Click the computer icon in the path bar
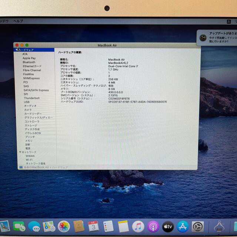The image size is (237, 237). pos(21,167)
